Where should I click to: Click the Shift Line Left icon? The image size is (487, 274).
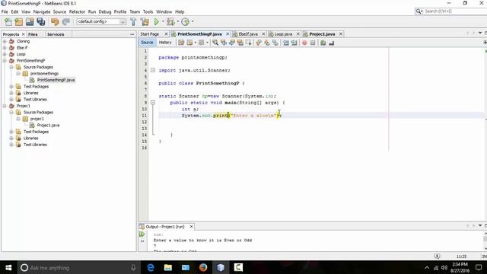point(286,43)
